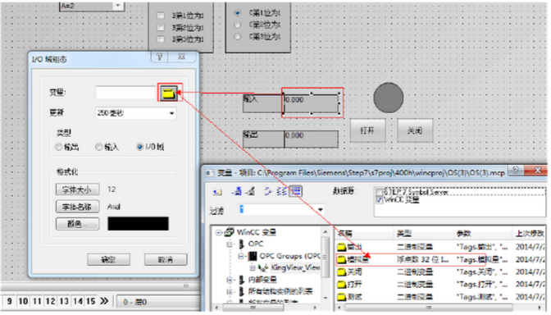Screen dimensions: 551x315
Task: Click the 字体名称 button
Action: click(x=77, y=207)
